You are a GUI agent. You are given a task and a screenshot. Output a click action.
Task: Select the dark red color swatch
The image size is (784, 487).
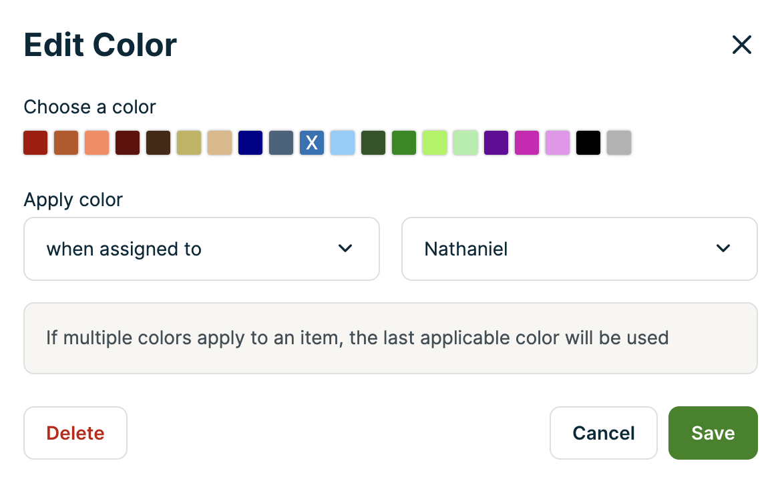(35, 142)
